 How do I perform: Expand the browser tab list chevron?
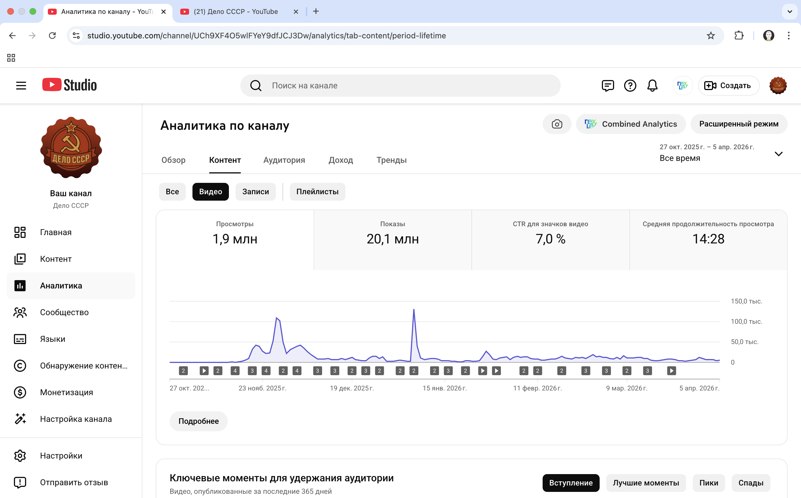[790, 11]
